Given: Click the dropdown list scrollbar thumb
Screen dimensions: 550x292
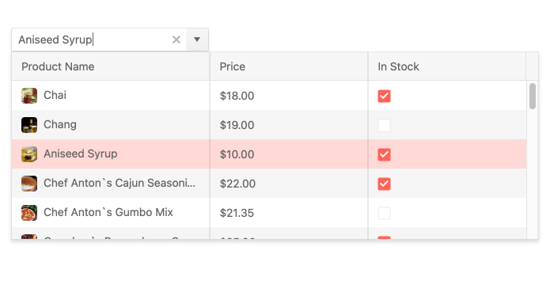Looking at the screenshot, I should click(533, 96).
